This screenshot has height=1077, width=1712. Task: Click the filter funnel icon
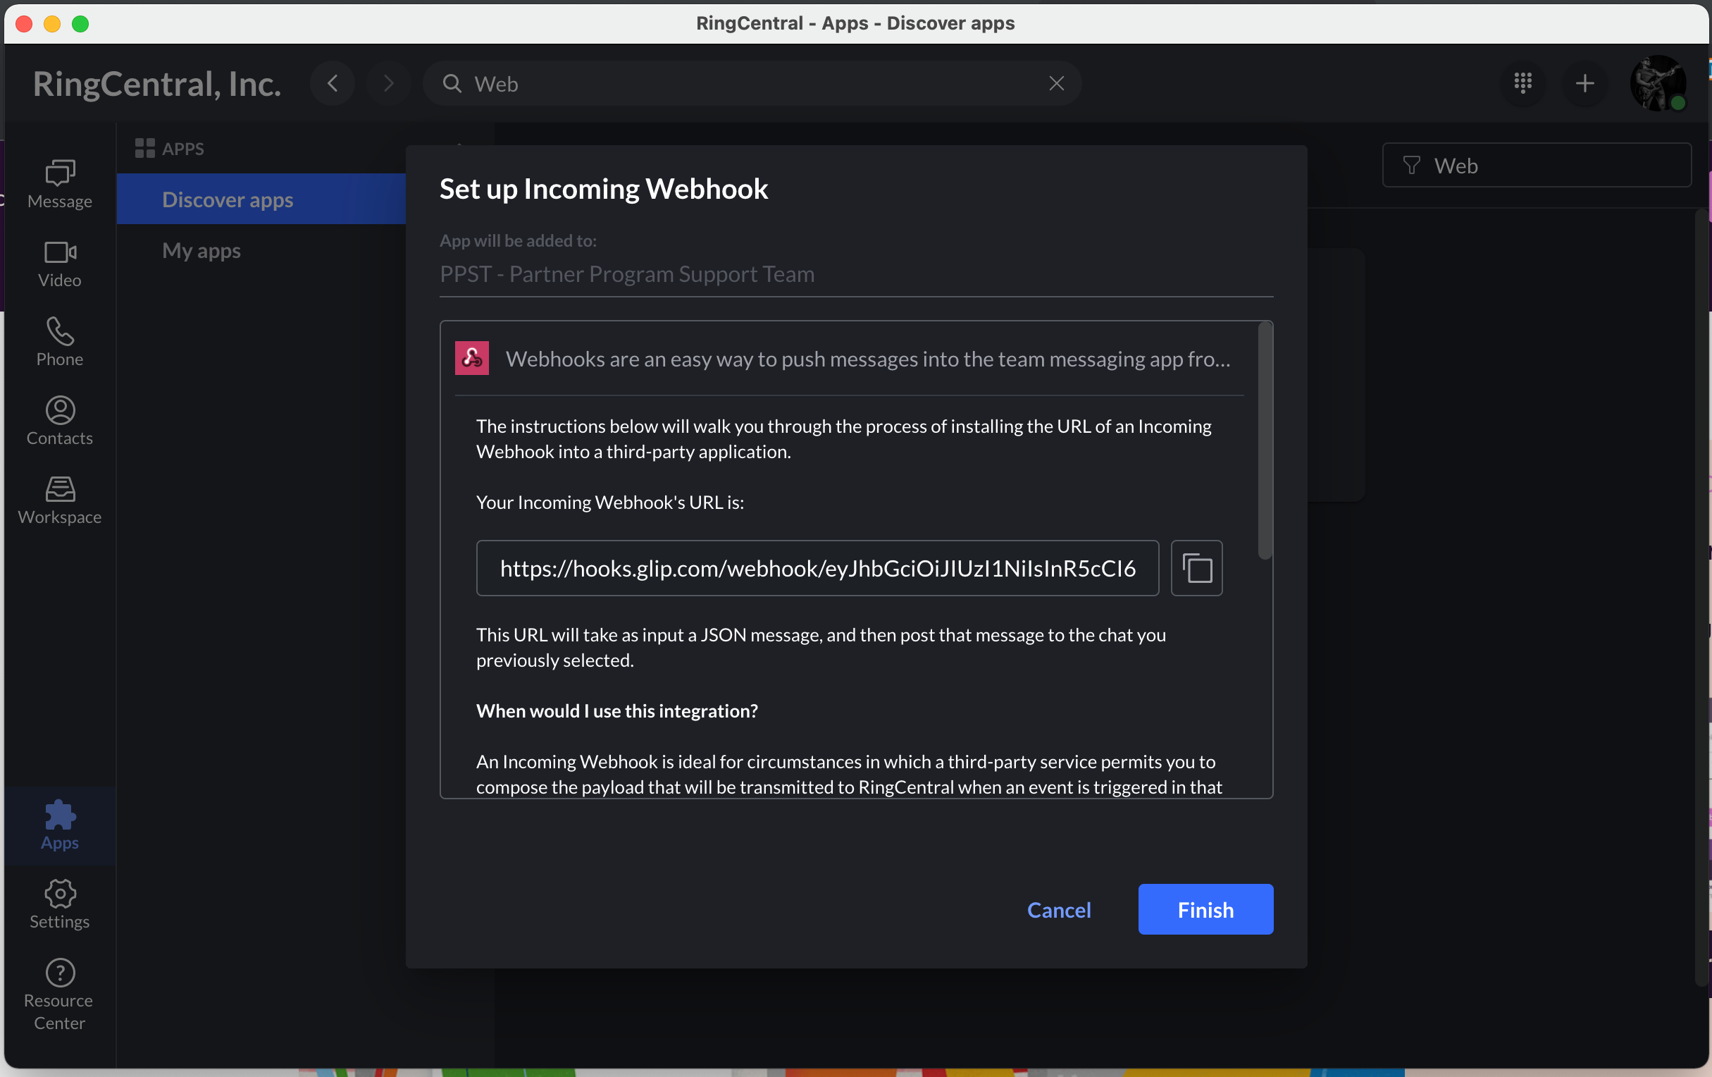pos(1411,165)
